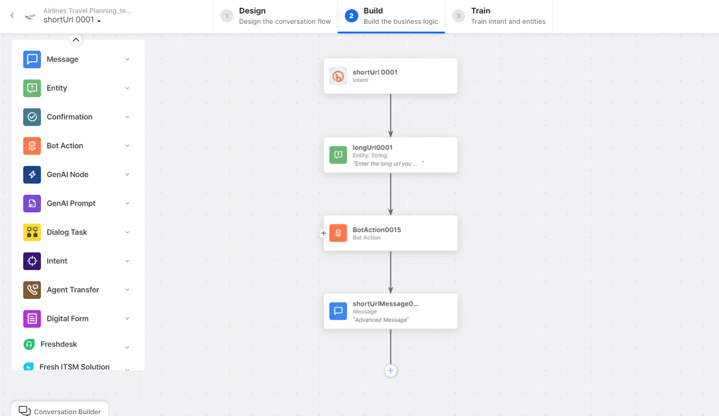Click the plus icon below shortUrlMessage node
Image resolution: width=719 pixels, height=416 pixels.
(390, 370)
